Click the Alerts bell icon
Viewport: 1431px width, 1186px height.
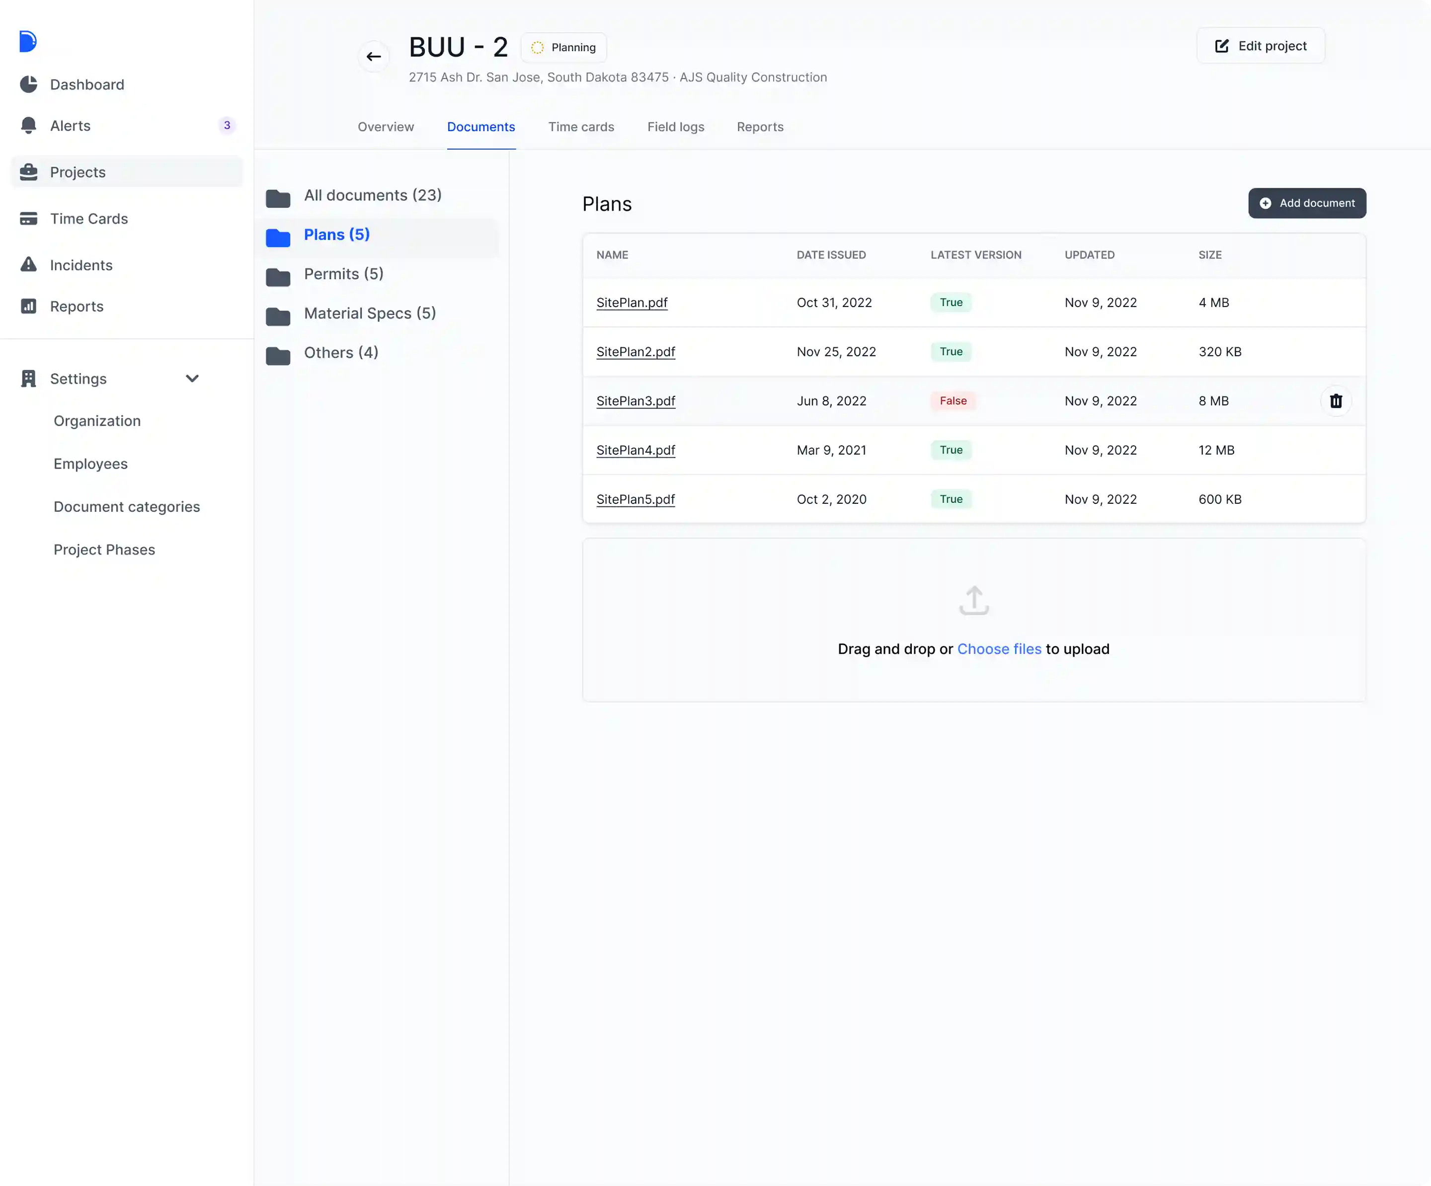point(29,125)
